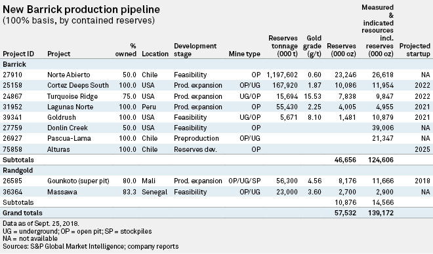This screenshot has height=254, width=433.
Task: Click the Mine type column header
Action: coord(245,54)
